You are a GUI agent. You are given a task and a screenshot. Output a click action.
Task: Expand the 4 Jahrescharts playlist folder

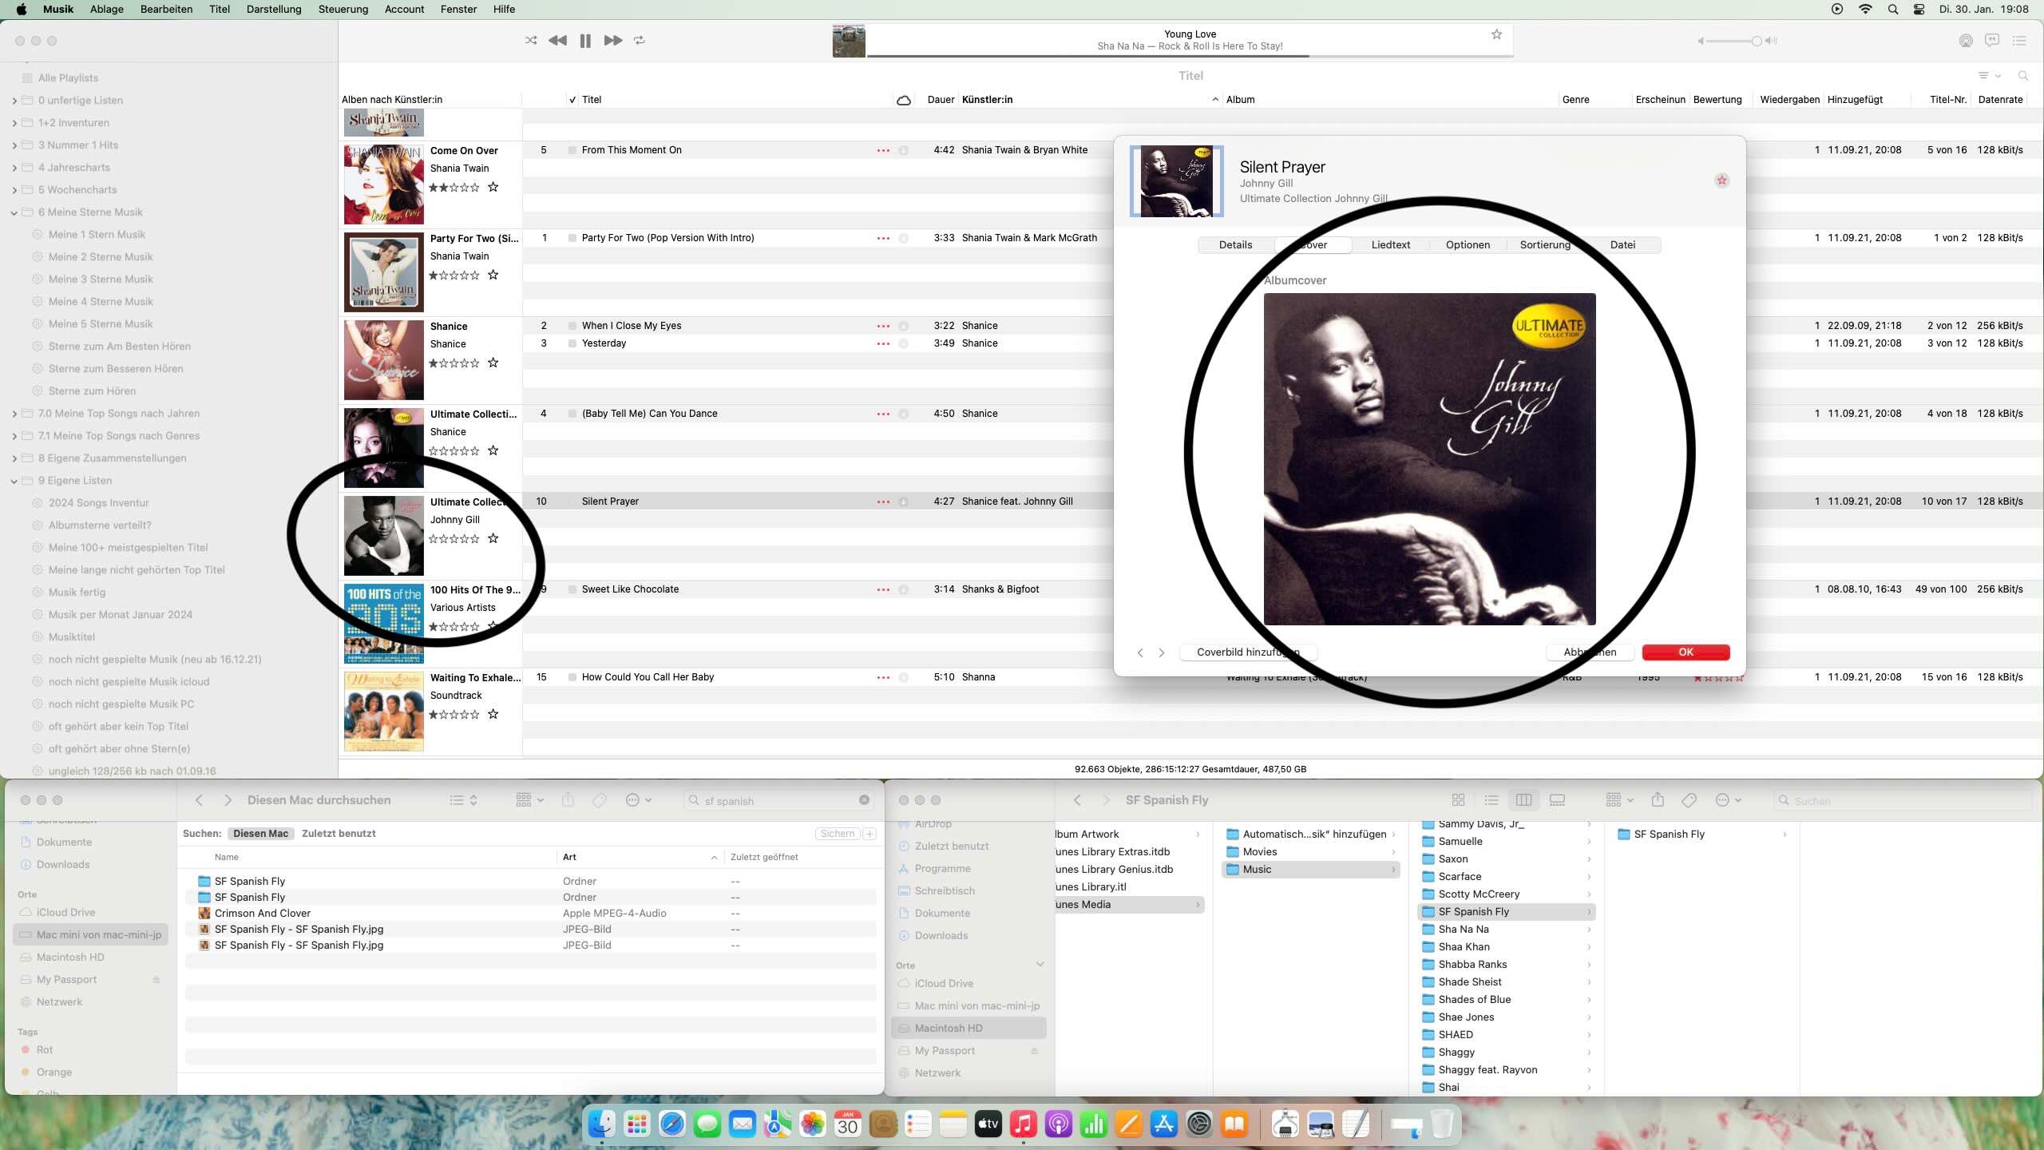14,168
